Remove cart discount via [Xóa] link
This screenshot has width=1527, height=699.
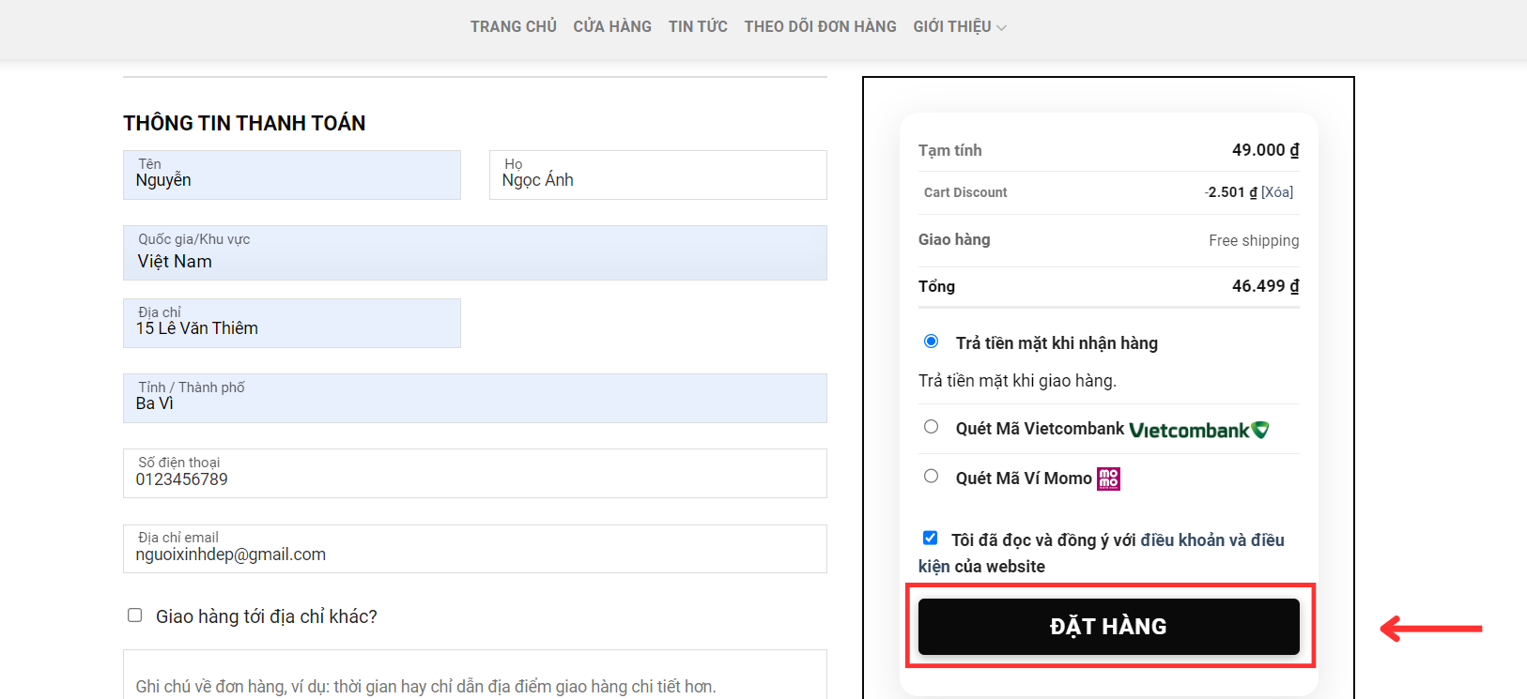coord(1277,192)
